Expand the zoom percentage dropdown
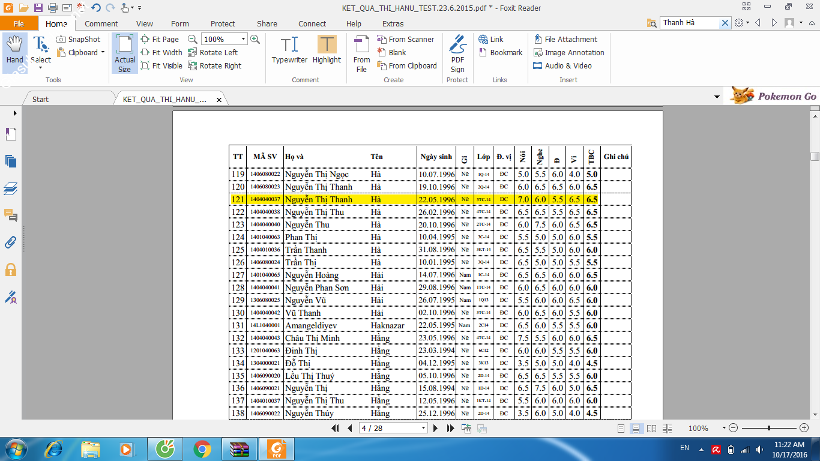The width and height of the screenshot is (820, 461). pyautogui.click(x=243, y=39)
